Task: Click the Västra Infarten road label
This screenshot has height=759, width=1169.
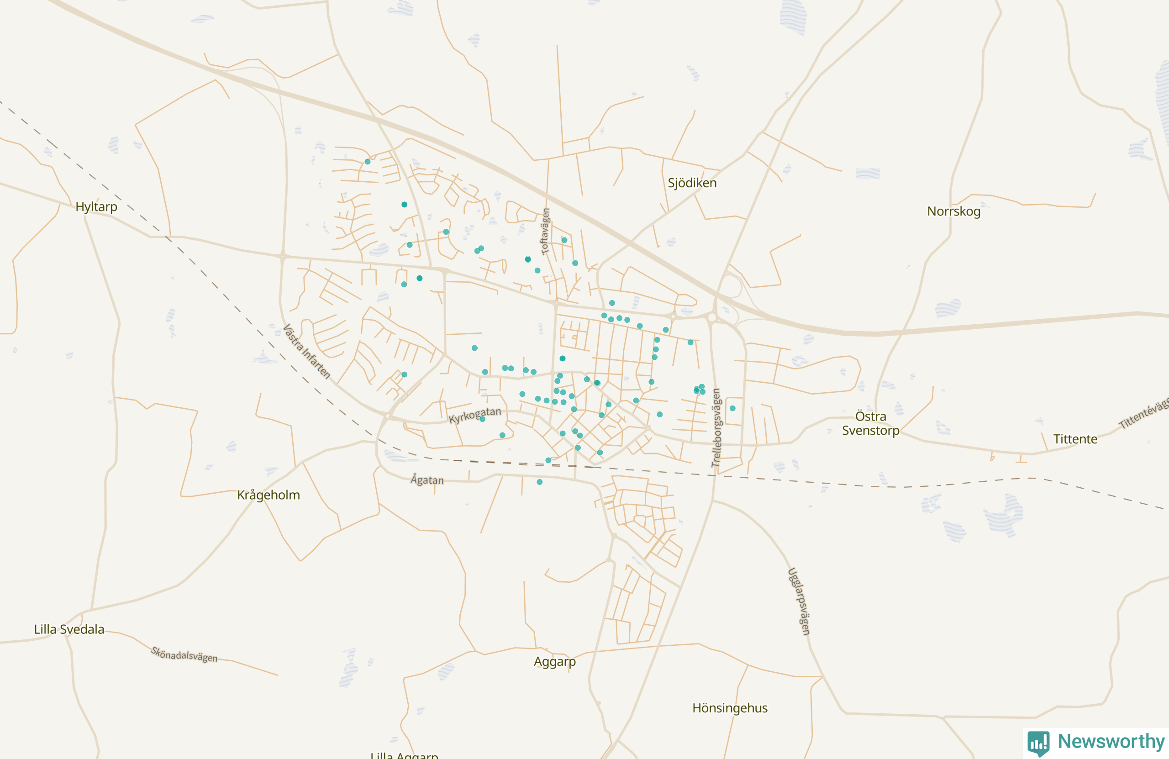Action: click(x=306, y=351)
